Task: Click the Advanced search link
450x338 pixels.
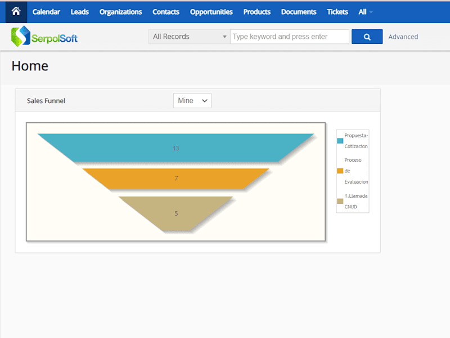Action: pos(403,37)
